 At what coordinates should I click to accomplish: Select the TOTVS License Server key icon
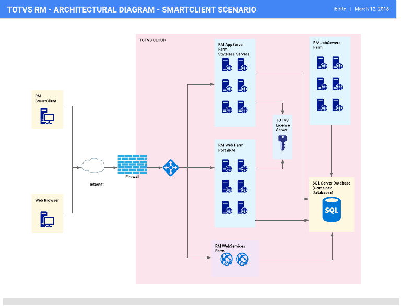pyautogui.click(x=282, y=143)
